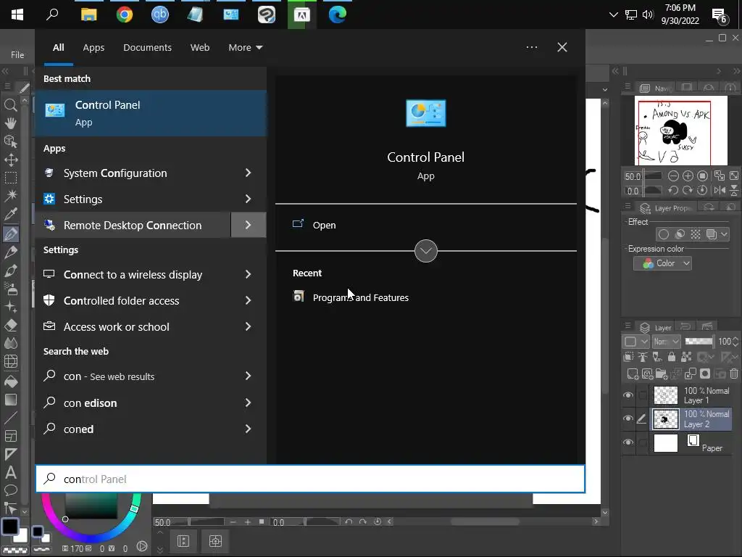This screenshot has width=742, height=557.
Task: Select the Rectangle selection marquee tool
Action: 10,178
